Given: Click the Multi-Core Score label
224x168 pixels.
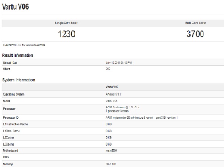Looking at the screenshot, I should tap(195, 23).
